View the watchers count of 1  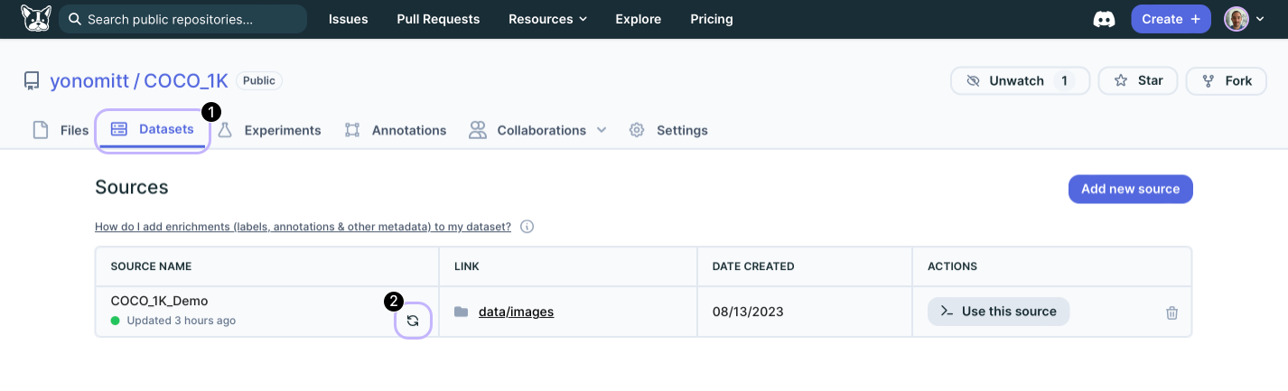coord(1065,80)
